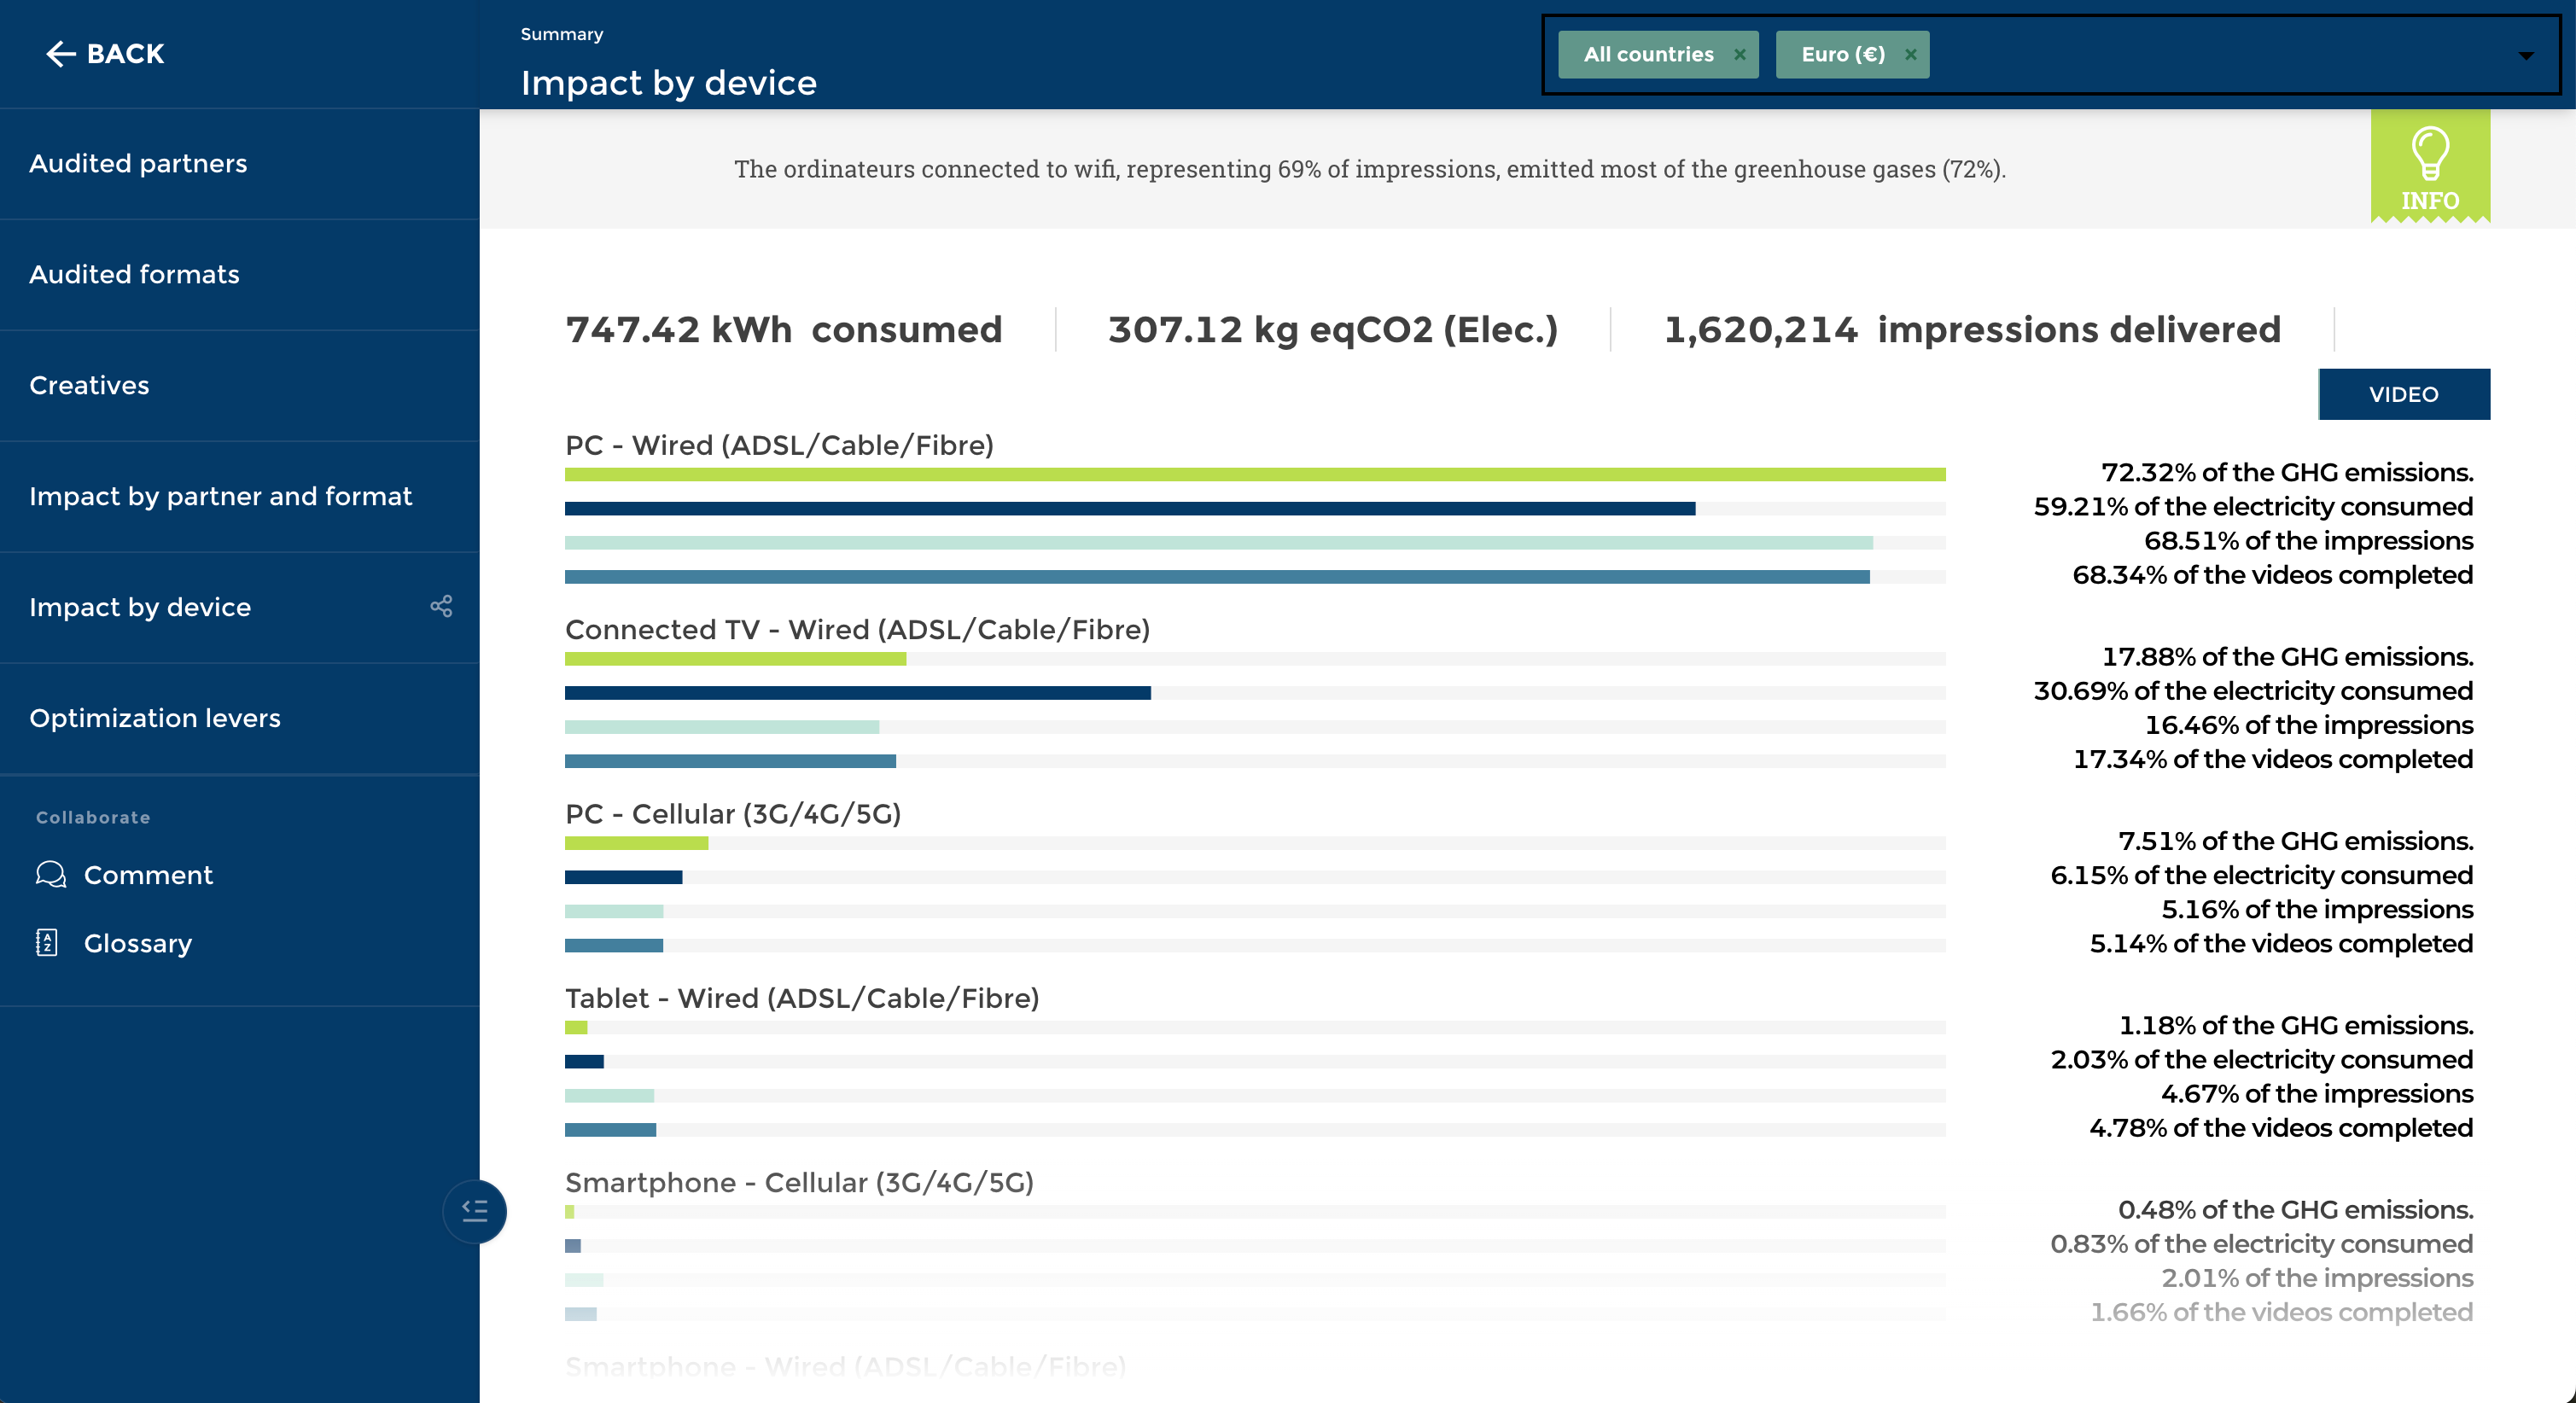The height and width of the screenshot is (1403, 2576).
Task: Open Optimization levers page
Action: [x=155, y=718]
